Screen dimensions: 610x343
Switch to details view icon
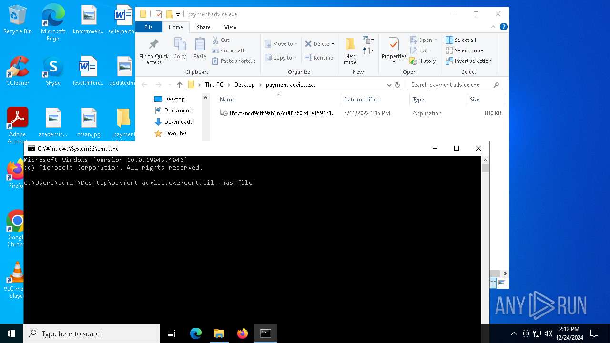point(493,283)
